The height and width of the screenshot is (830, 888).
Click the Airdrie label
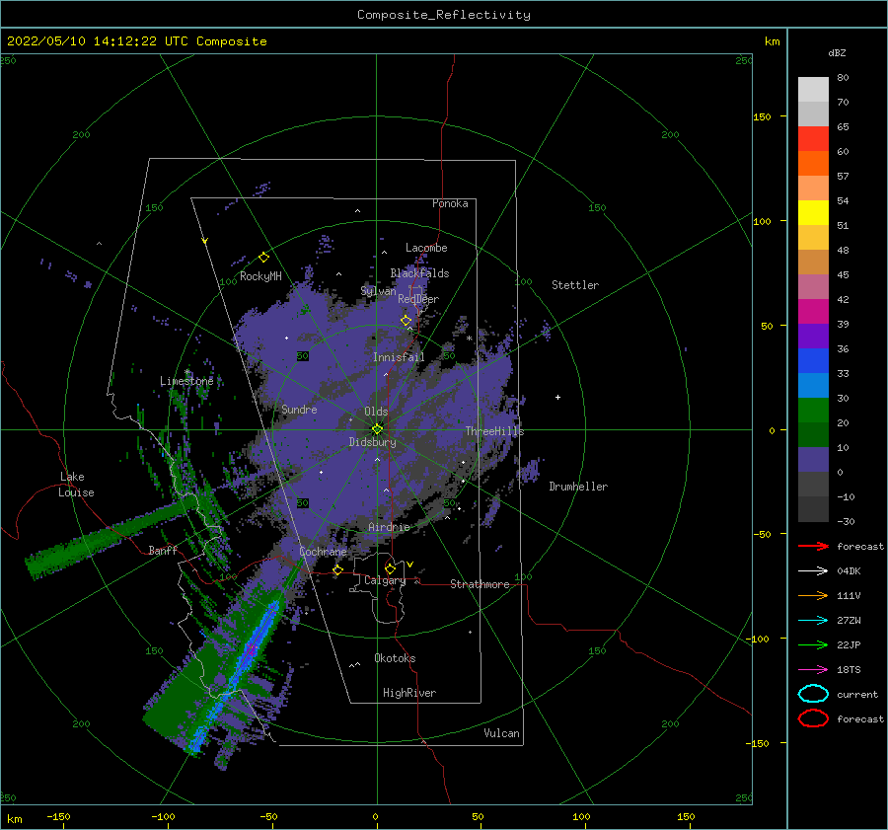coord(389,527)
